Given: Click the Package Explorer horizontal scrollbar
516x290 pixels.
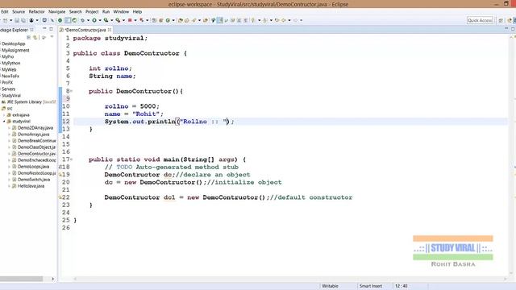Looking at the screenshot, I should click(22, 279).
